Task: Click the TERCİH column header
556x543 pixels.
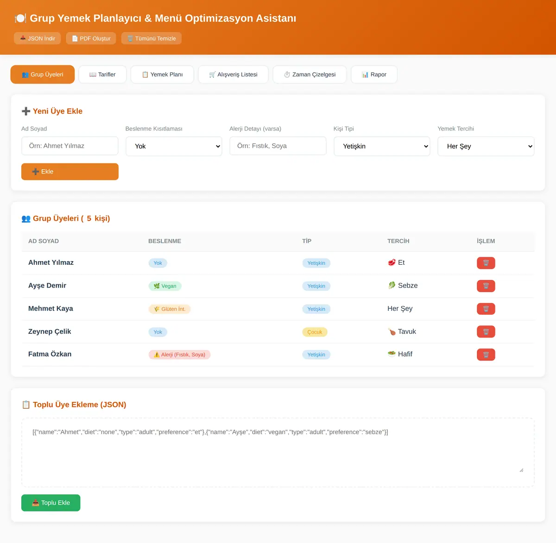Action: 398,241
